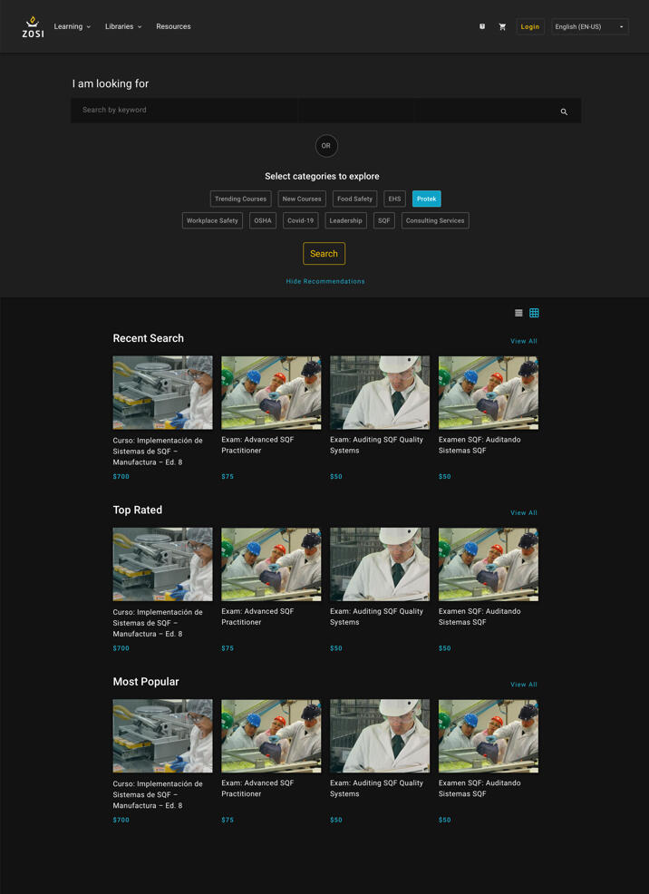
Task: Click the round OR divider badge
Action: coord(326,145)
